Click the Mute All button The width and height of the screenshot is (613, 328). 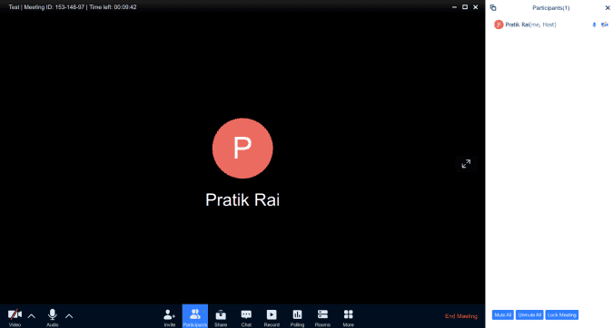coord(503,314)
